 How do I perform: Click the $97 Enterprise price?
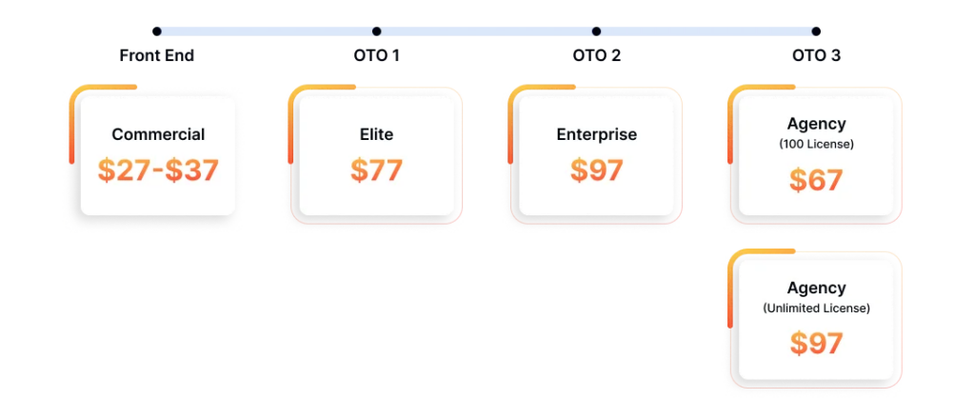pyautogui.click(x=596, y=170)
